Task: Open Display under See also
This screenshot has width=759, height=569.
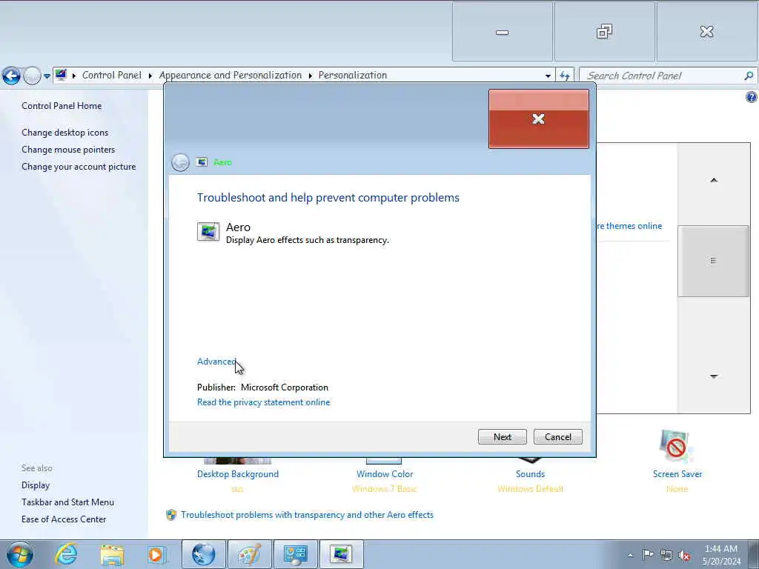Action: coord(36,485)
